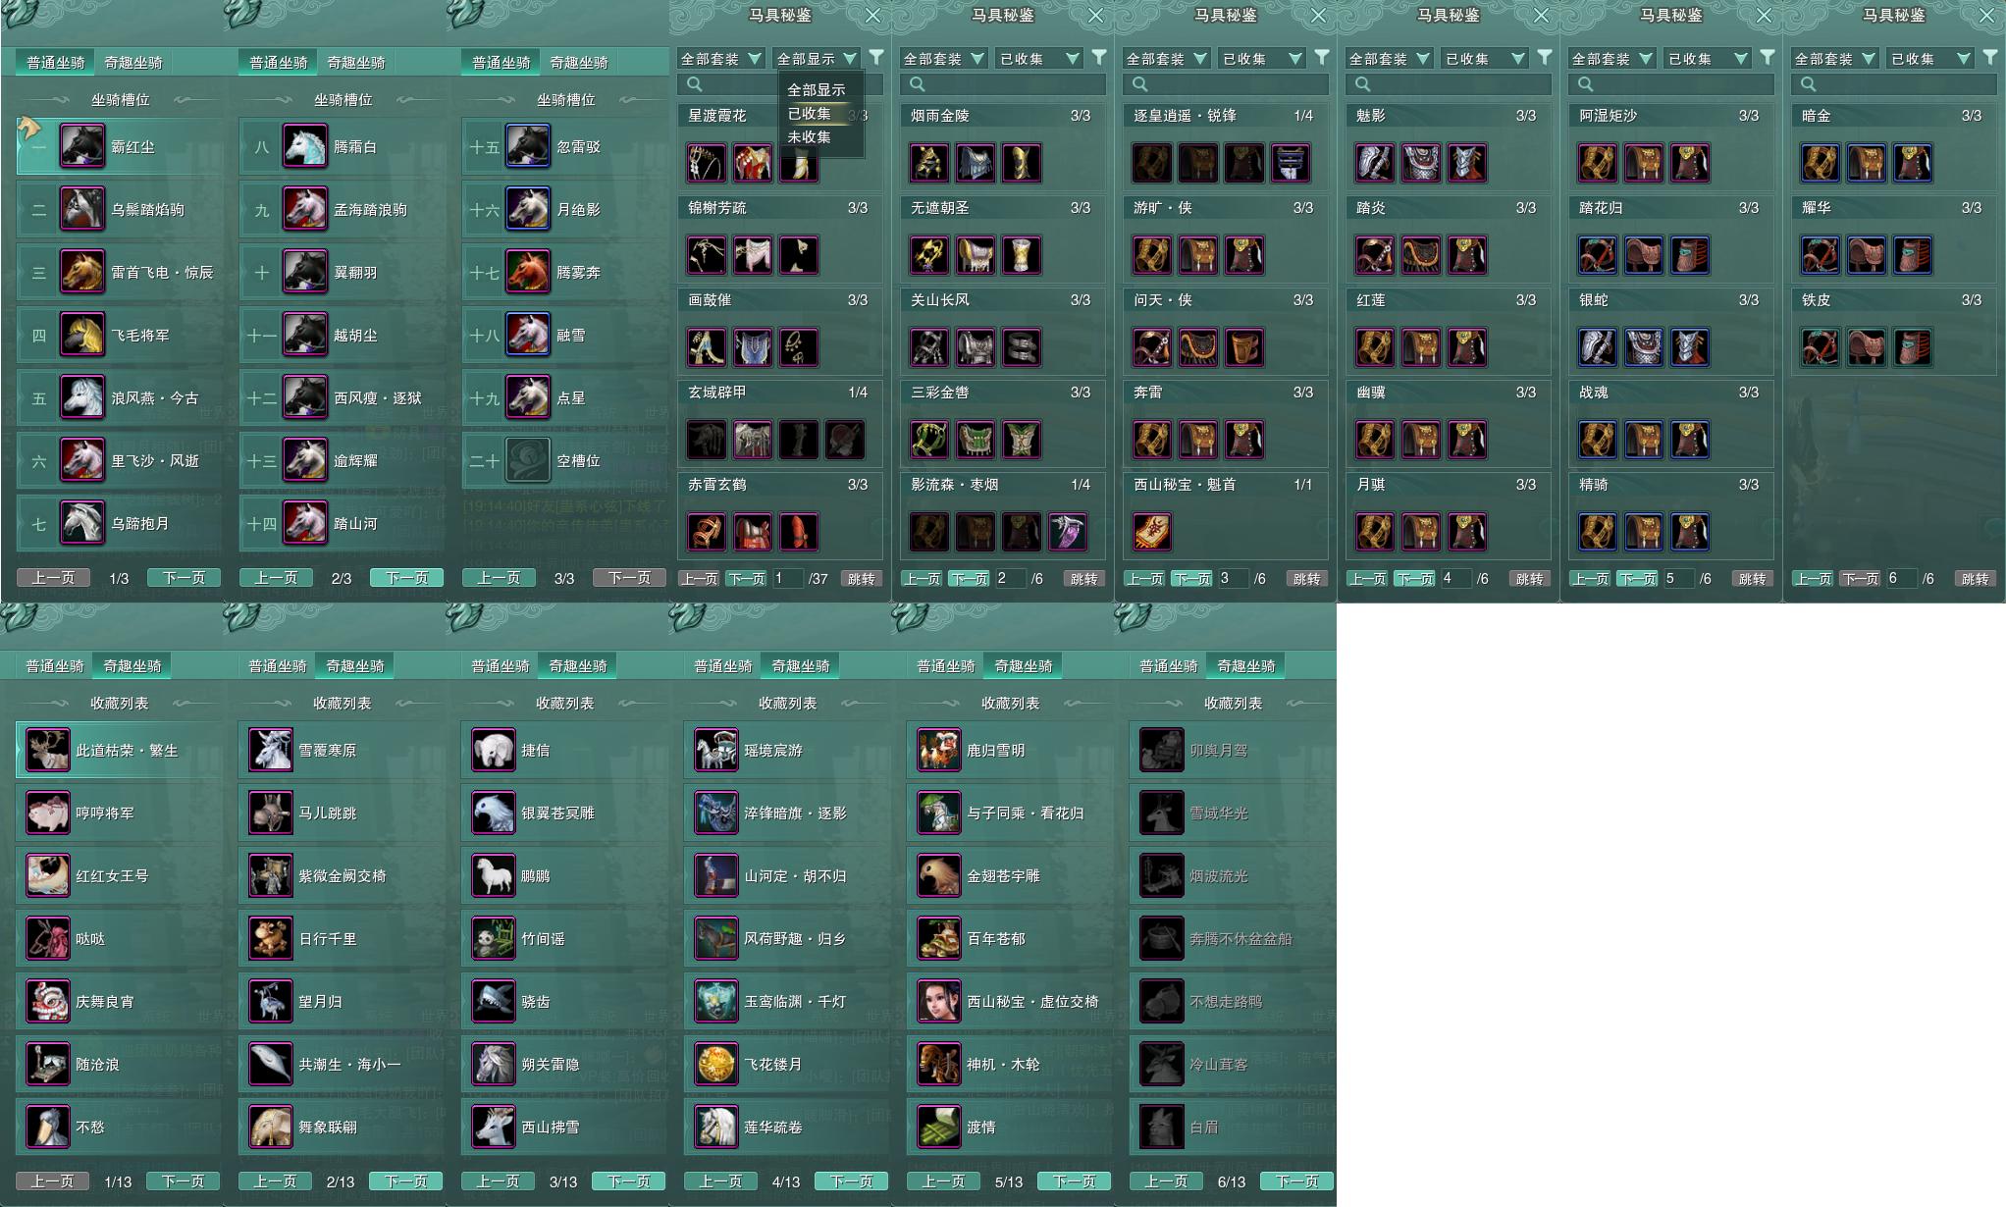This screenshot has width=2006, height=1207.
Task: Open 已收集 dropdown in page 2 window
Action: click(1039, 59)
